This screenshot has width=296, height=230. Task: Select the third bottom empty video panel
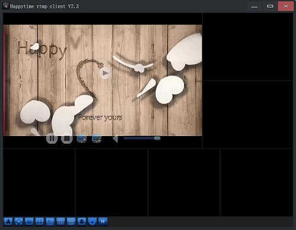coord(184,183)
